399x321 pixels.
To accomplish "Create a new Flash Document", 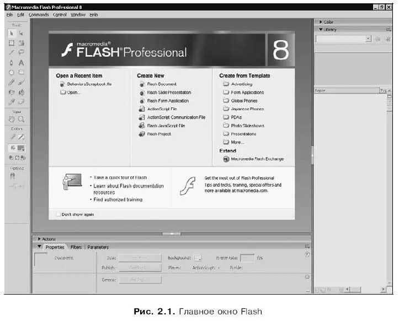I will point(161,84).
